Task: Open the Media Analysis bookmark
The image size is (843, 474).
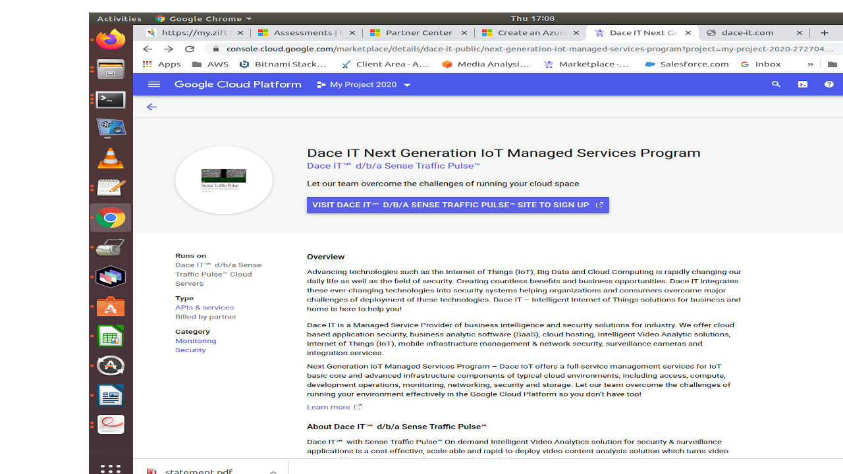Action: coord(487,64)
